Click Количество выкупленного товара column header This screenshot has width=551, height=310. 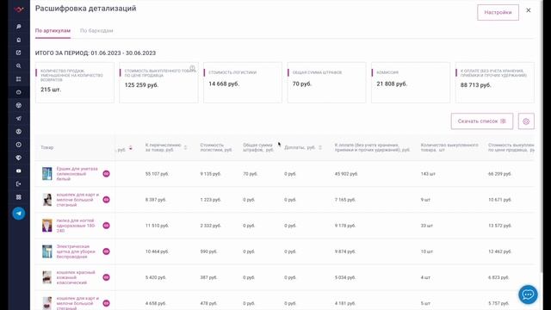tap(449, 147)
